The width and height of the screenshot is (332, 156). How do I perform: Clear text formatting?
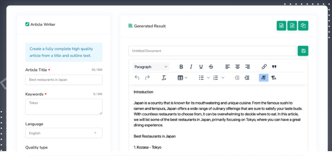(x=164, y=78)
